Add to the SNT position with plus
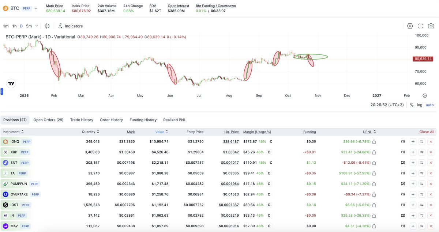Viewport: 439px width, 232px height. (x=413, y=163)
